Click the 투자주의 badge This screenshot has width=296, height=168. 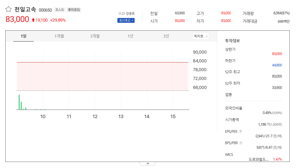click(74, 10)
